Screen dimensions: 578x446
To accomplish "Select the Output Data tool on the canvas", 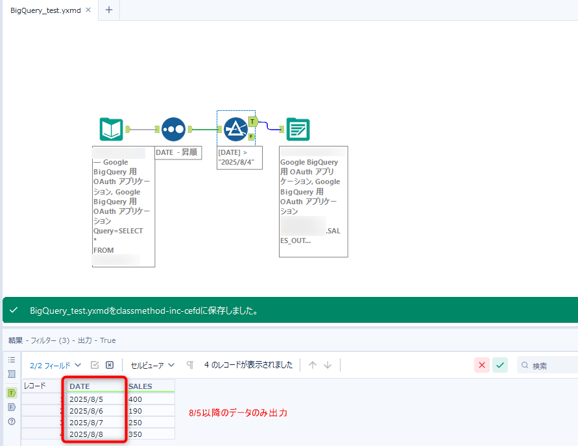I will point(298,129).
